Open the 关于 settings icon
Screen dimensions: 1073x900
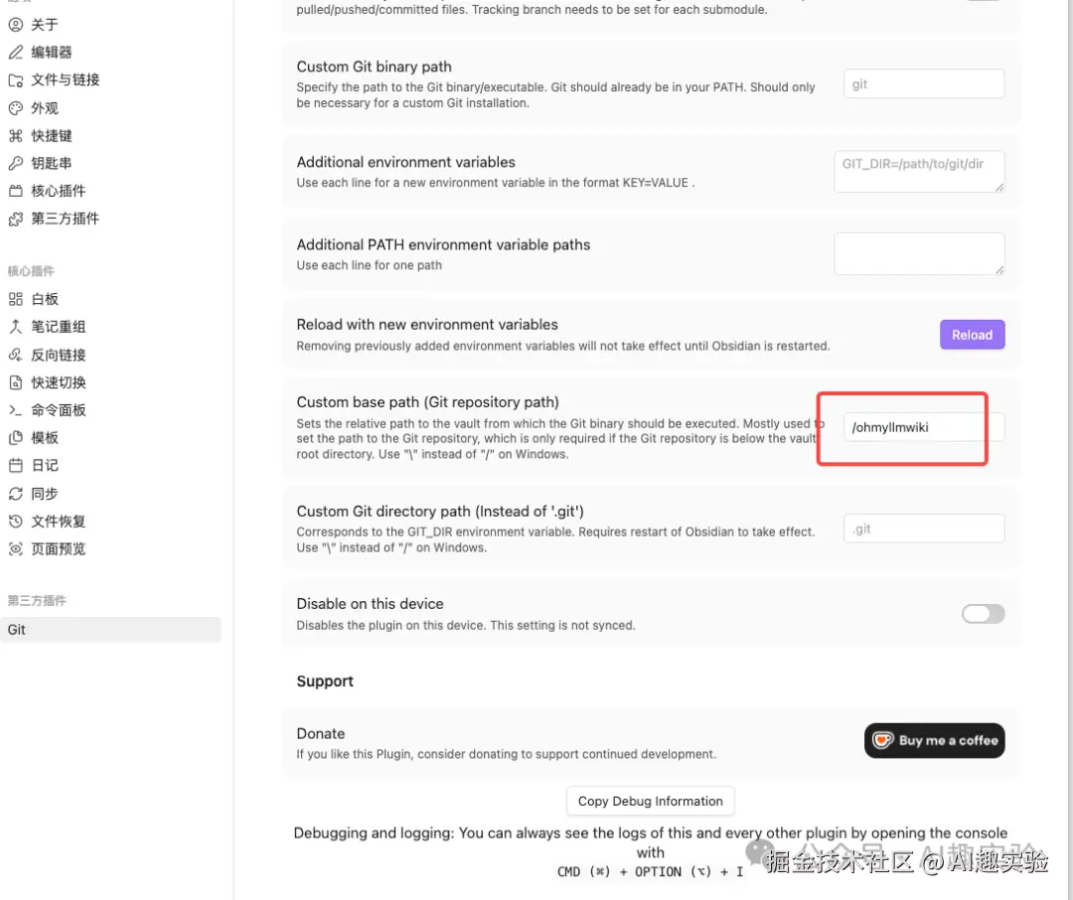[x=16, y=25]
